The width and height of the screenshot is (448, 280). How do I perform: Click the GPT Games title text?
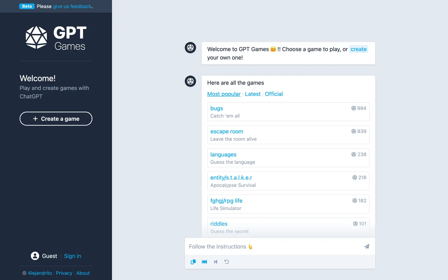[x=70, y=38]
